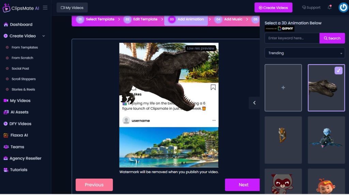Go to step 02 Edit Template

click(x=141, y=19)
